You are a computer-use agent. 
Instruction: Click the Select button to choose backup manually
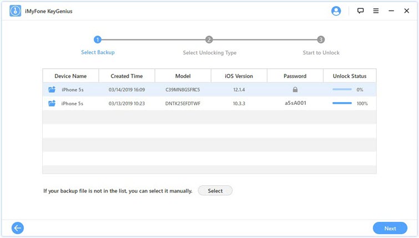click(215, 191)
